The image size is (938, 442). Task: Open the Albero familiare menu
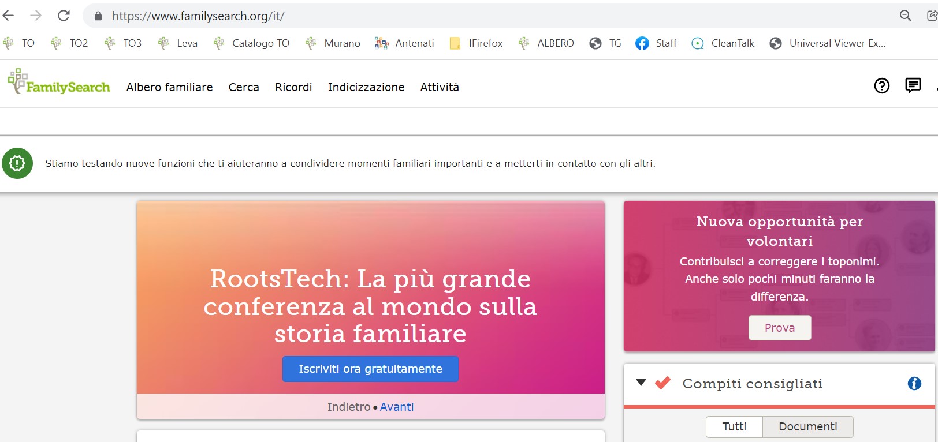(170, 87)
